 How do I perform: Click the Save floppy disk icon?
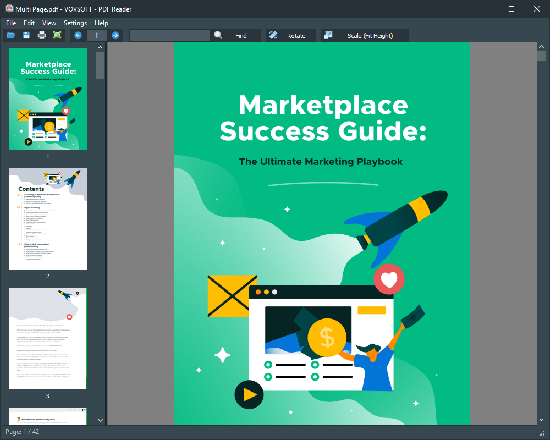pos(26,35)
